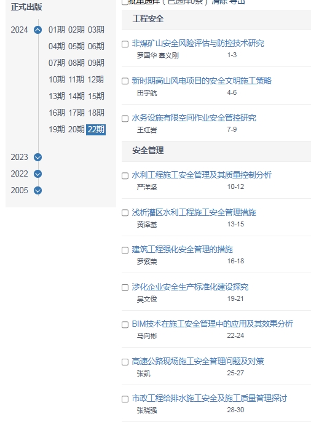311x427 pixels.
Task: Toggle checkbox for 高速公路现场施工 article
Action: point(125,362)
